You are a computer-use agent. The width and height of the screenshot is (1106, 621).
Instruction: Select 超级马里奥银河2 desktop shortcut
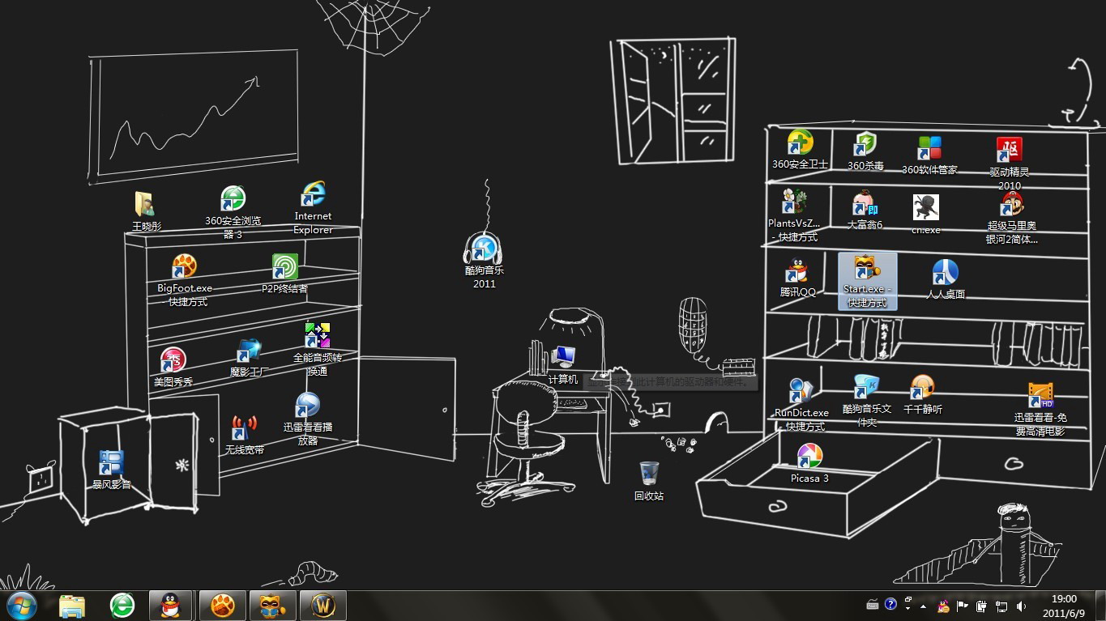(x=1011, y=218)
